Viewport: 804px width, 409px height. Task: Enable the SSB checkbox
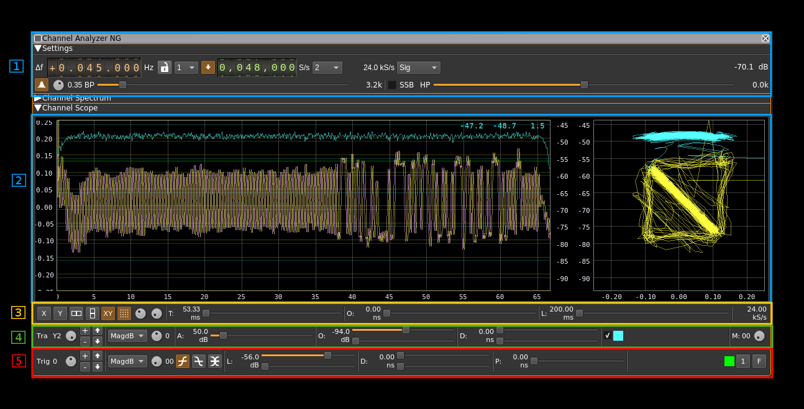(x=392, y=85)
